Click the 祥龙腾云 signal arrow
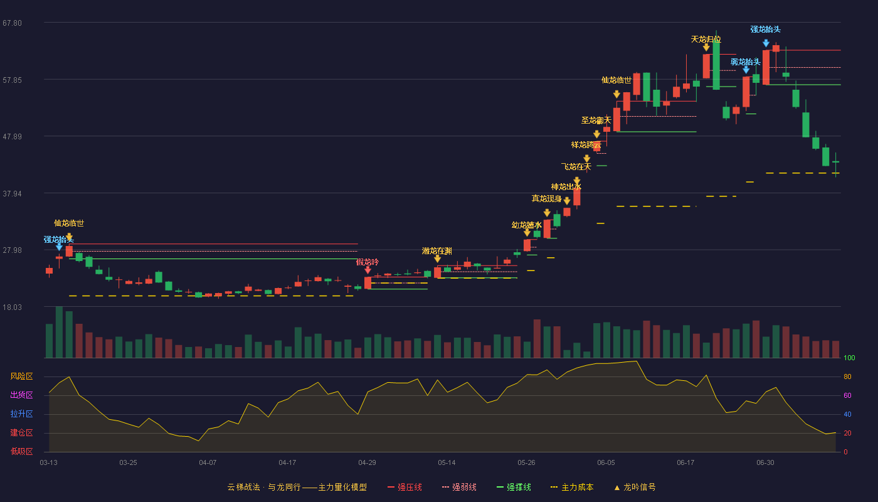 coord(587,159)
